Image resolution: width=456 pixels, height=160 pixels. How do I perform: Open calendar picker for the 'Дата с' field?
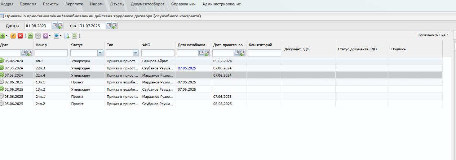click(x=55, y=26)
